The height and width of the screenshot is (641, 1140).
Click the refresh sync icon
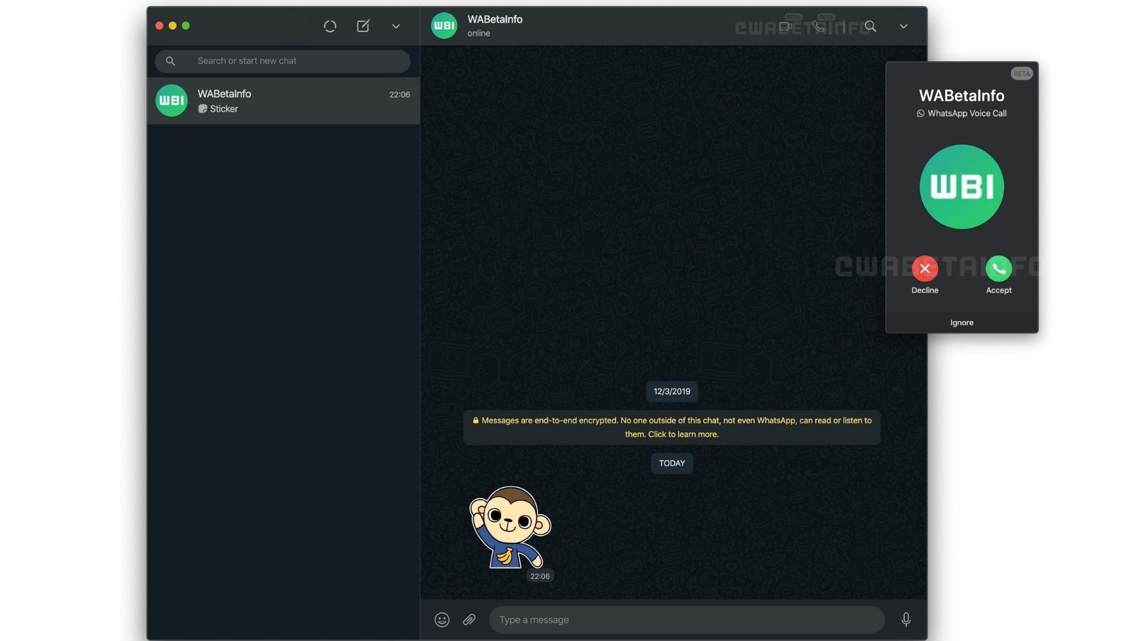click(x=330, y=26)
